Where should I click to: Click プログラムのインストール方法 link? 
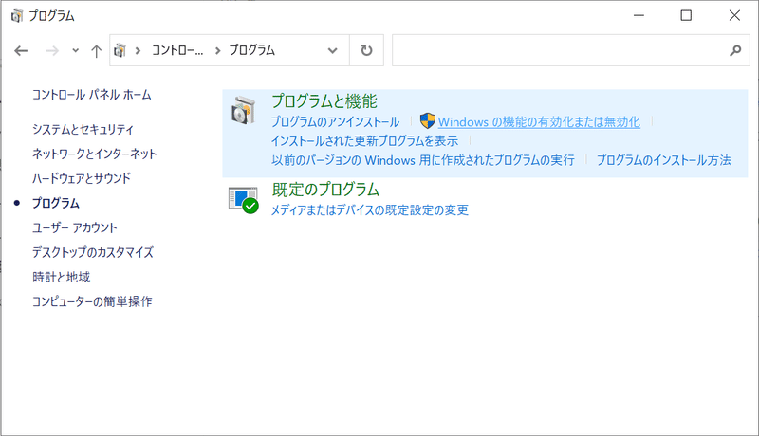pos(663,160)
